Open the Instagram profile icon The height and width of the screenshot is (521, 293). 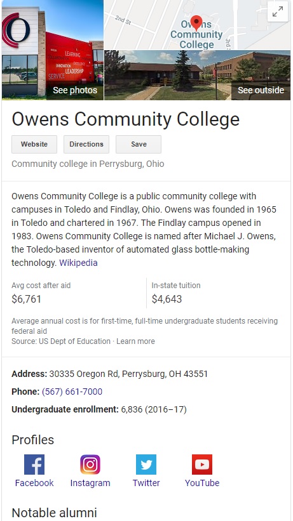point(90,464)
